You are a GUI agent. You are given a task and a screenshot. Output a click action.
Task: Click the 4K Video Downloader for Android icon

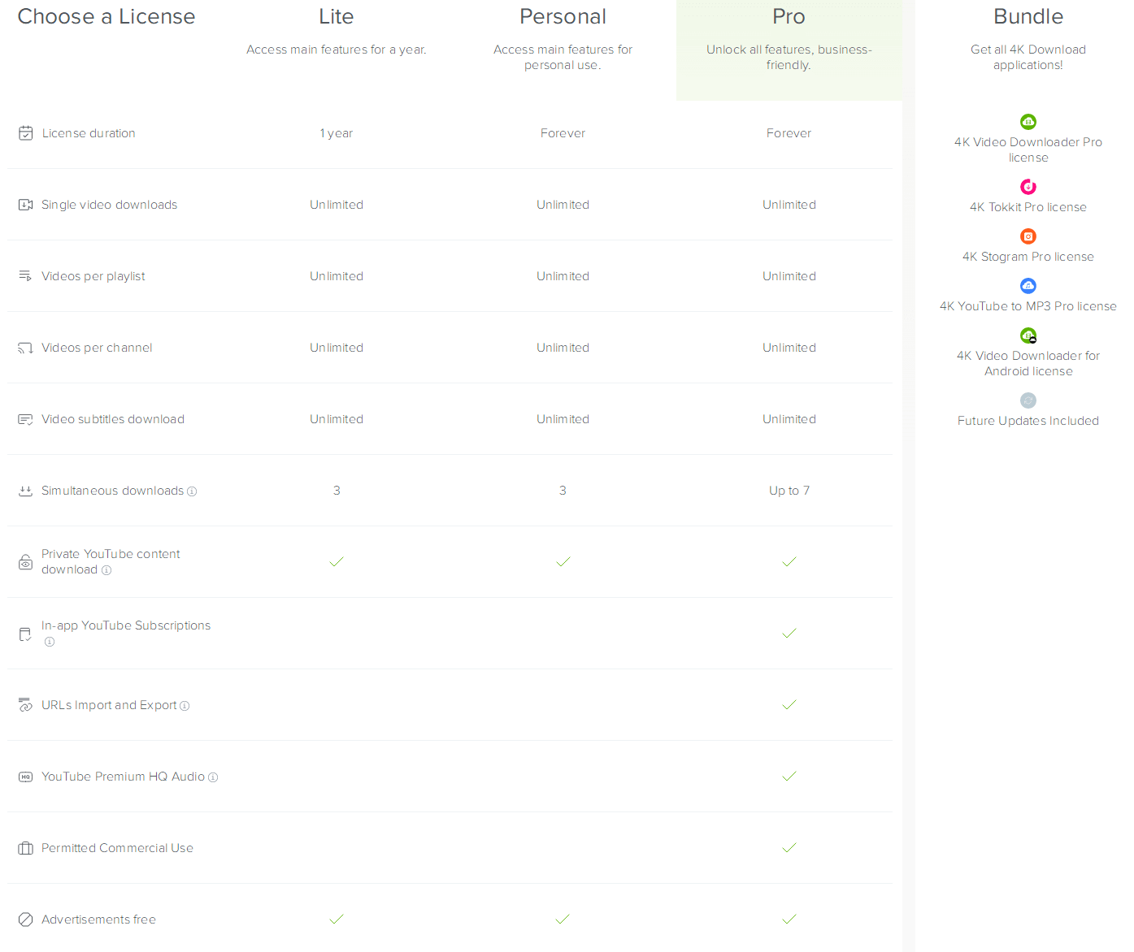pyautogui.click(x=1028, y=335)
